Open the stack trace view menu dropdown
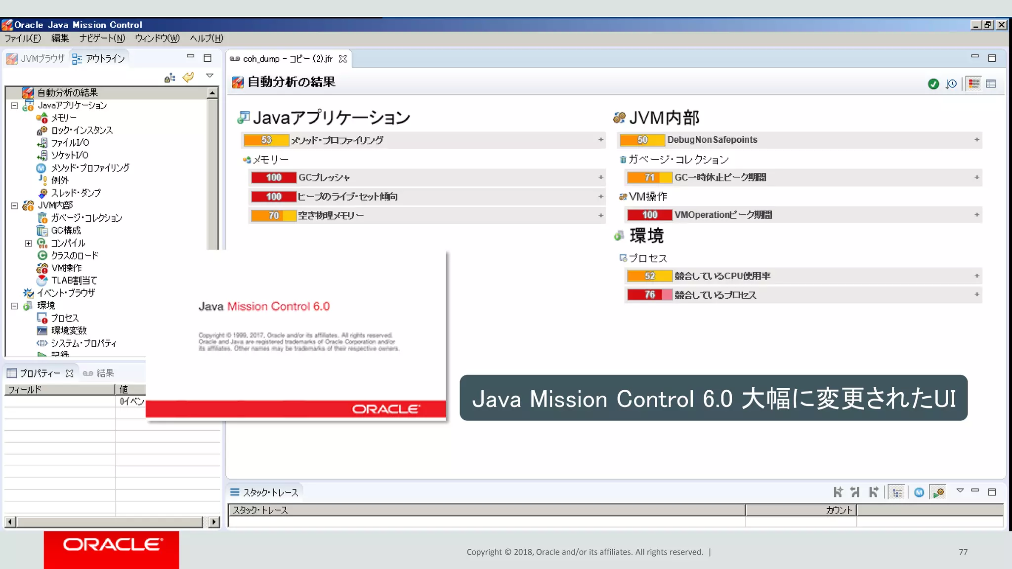This screenshot has height=569, width=1012. click(x=960, y=490)
